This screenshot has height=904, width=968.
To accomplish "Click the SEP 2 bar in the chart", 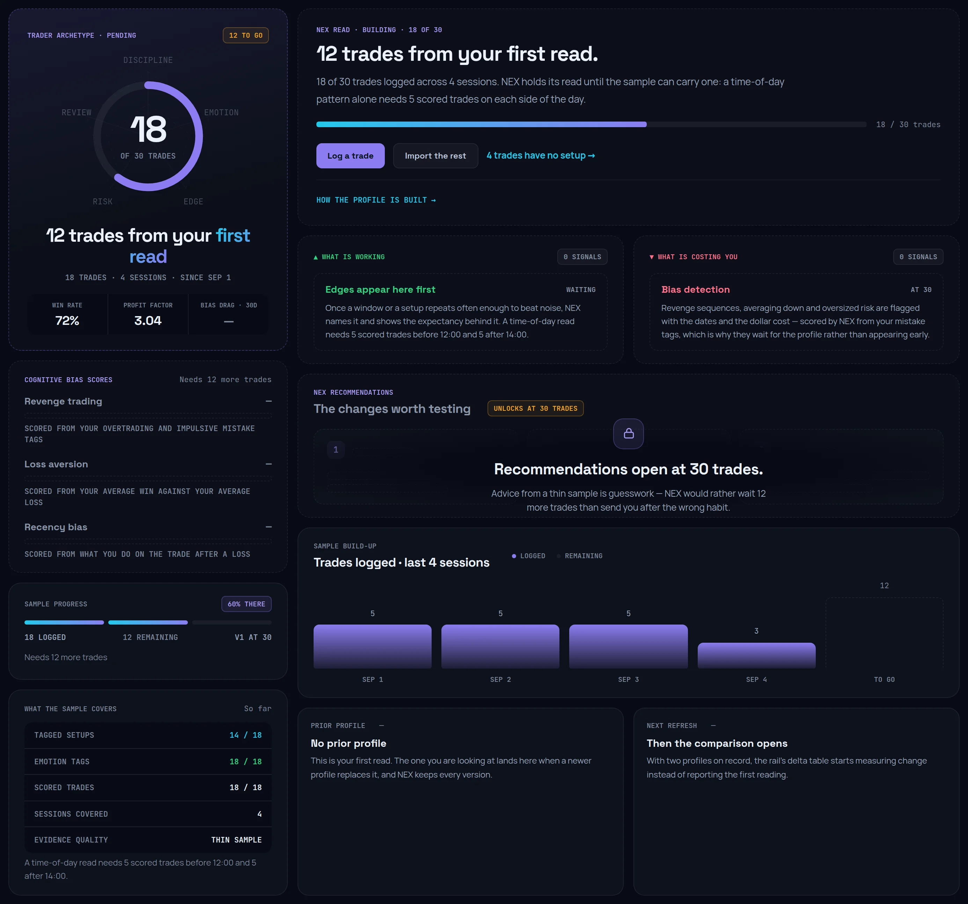I will (x=500, y=646).
